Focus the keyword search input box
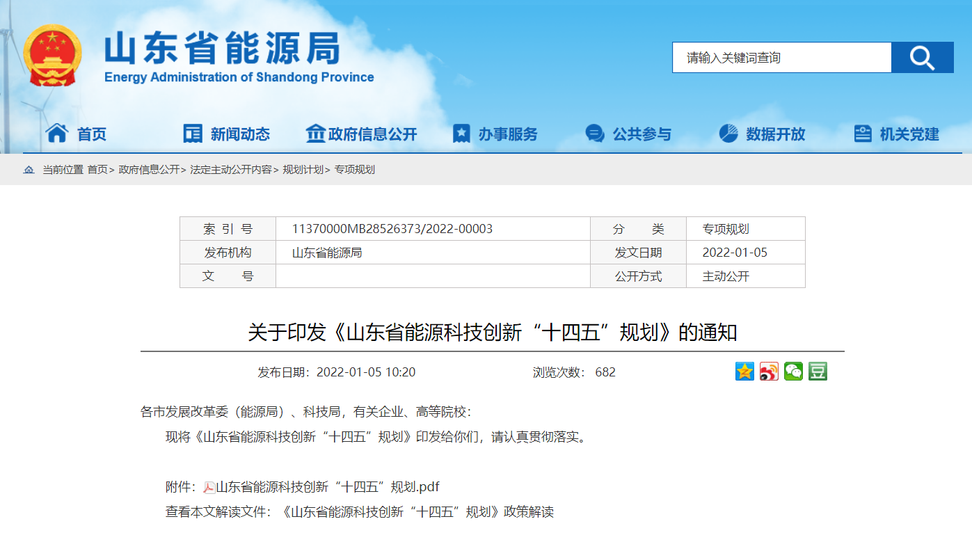 781,58
